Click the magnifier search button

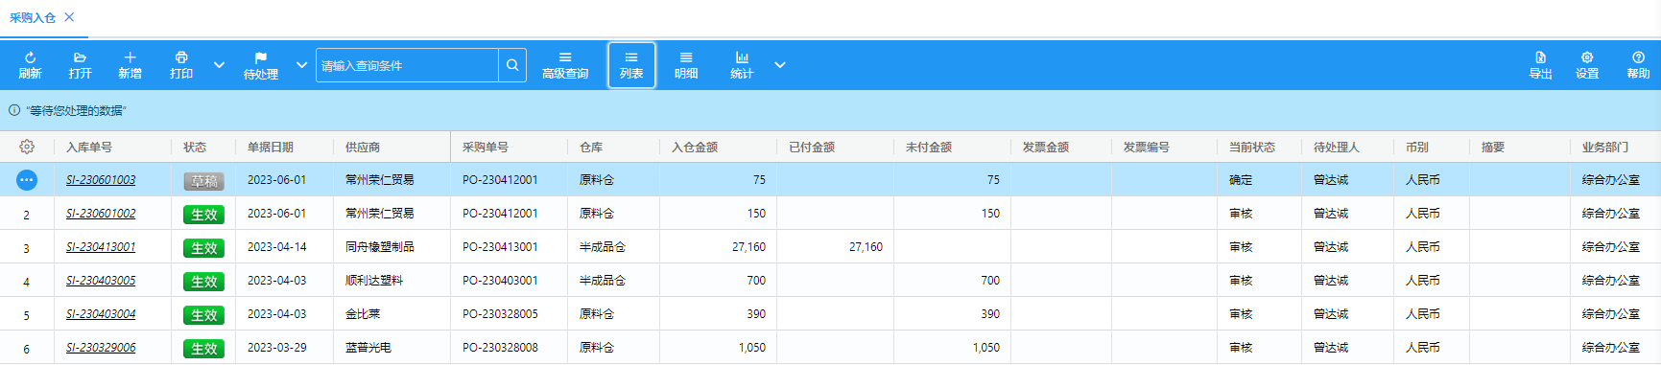(x=512, y=65)
